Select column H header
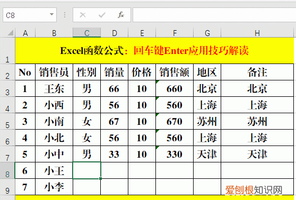This screenshot has width=296, height=200. [x=257, y=33]
